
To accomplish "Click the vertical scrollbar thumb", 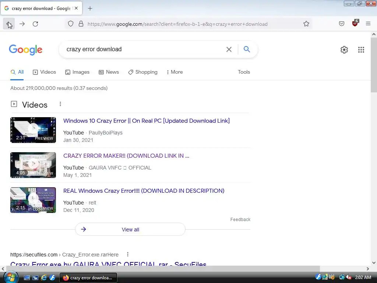I will [x=374, y=64].
